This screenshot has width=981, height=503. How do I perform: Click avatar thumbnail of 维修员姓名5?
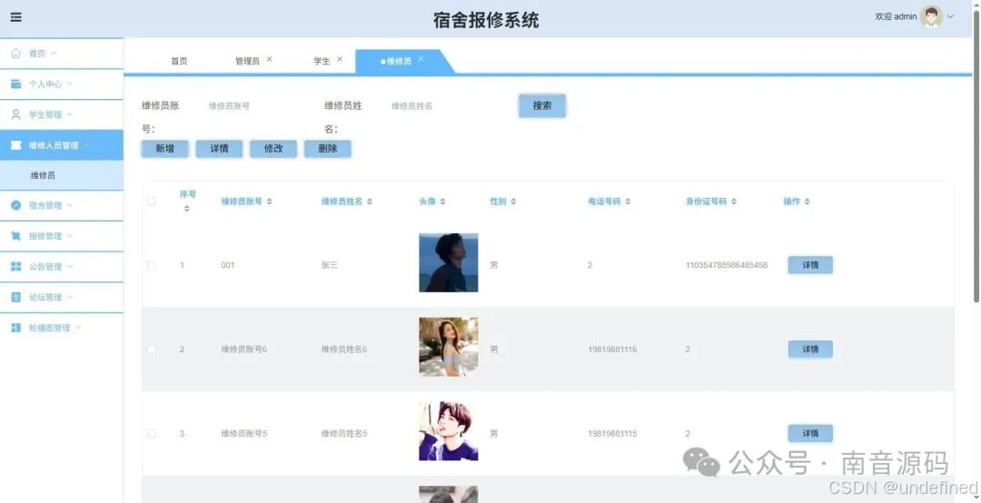click(449, 431)
